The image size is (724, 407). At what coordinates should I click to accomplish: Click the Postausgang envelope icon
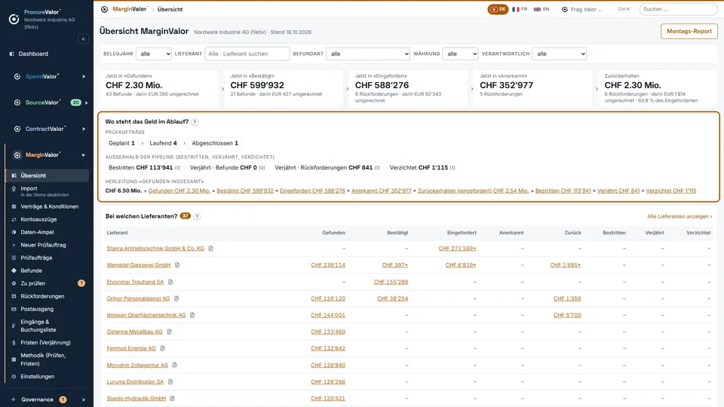click(14, 309)
